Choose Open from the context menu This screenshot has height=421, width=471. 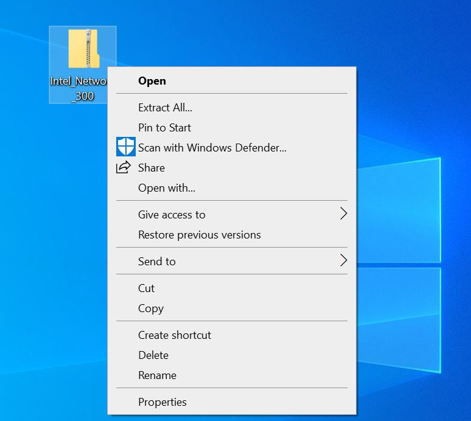point(152,81)
